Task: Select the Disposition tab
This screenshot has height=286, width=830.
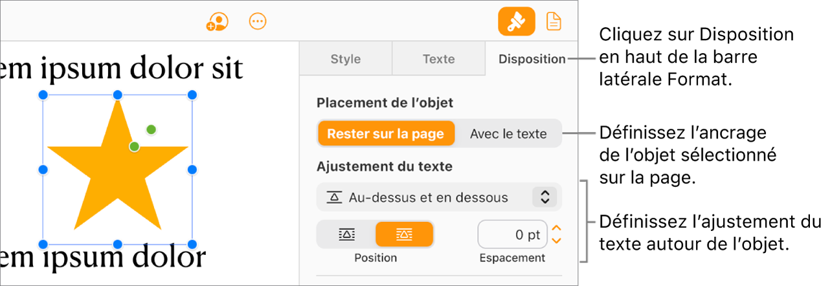Action: [532, 59]
